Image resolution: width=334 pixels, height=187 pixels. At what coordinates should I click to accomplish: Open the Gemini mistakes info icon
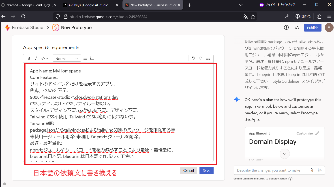tap(290, 179)
